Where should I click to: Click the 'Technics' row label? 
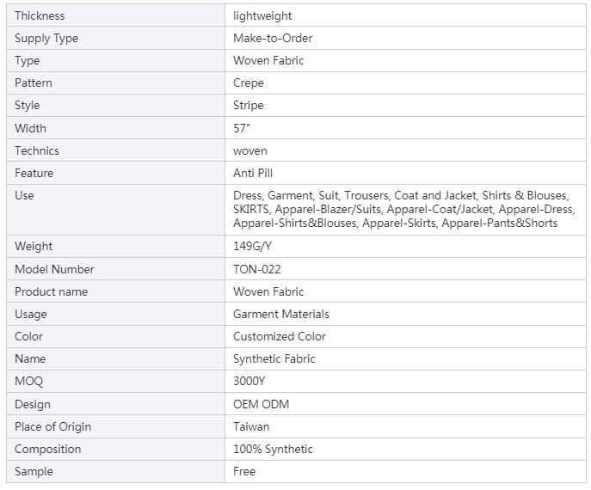tap(37, 150)
